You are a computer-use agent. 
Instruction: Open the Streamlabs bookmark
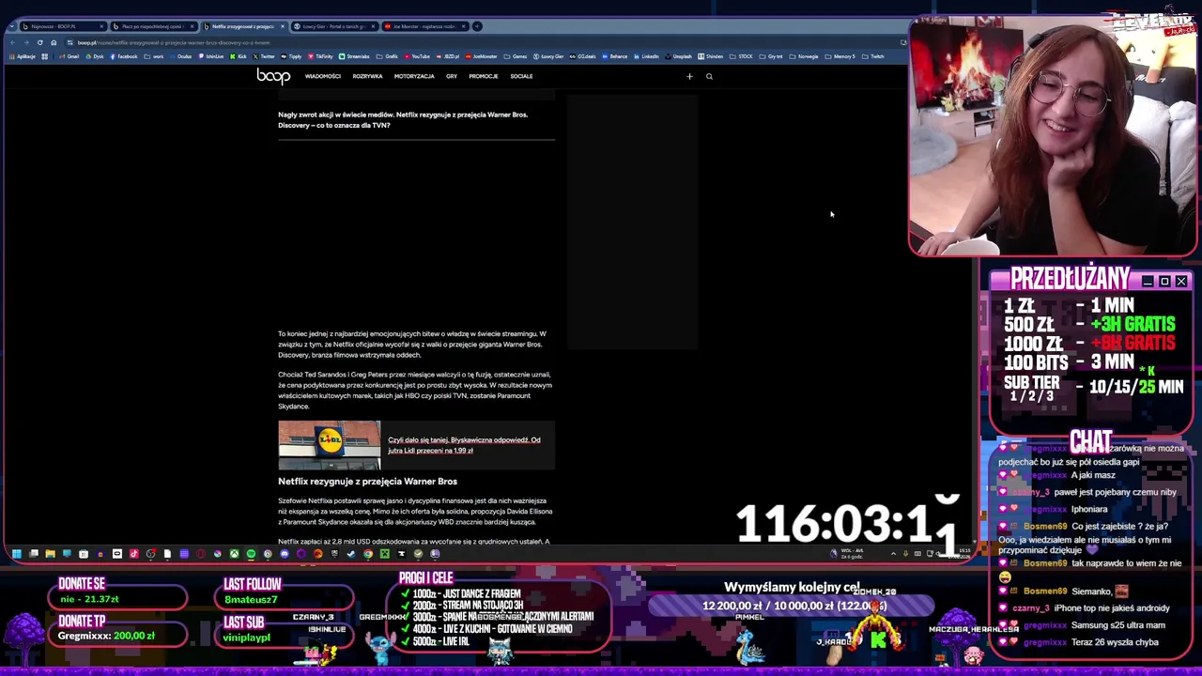click(353, 56)
